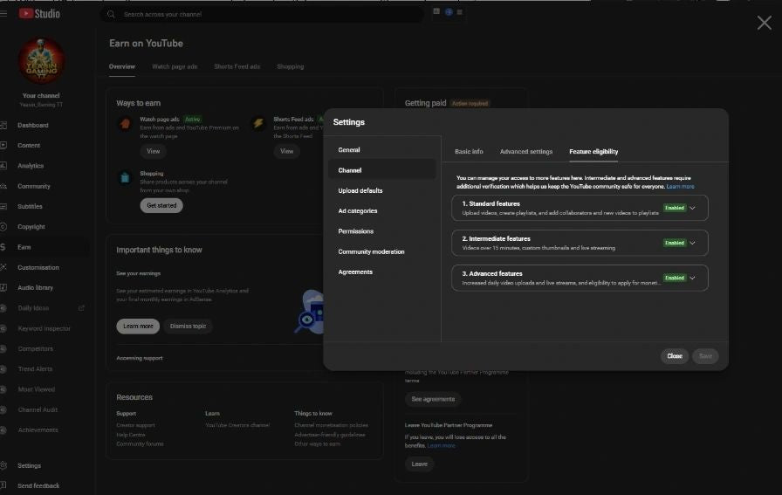
Task: Click the search magnifier icon
Action: 111,14
